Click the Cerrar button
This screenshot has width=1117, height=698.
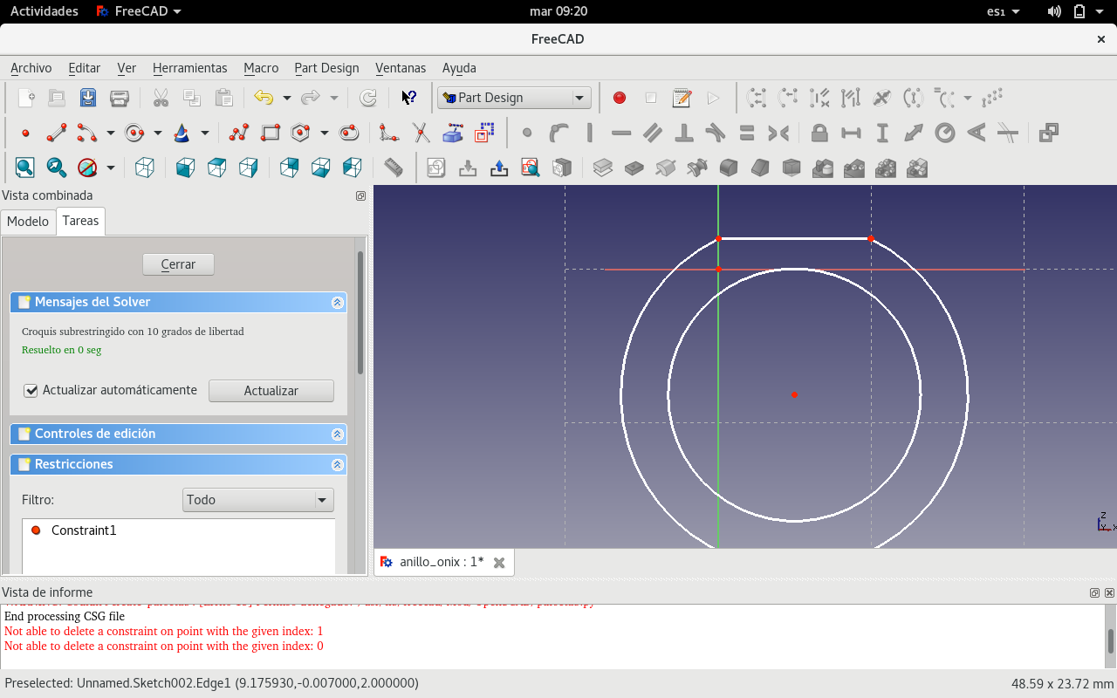178,264
